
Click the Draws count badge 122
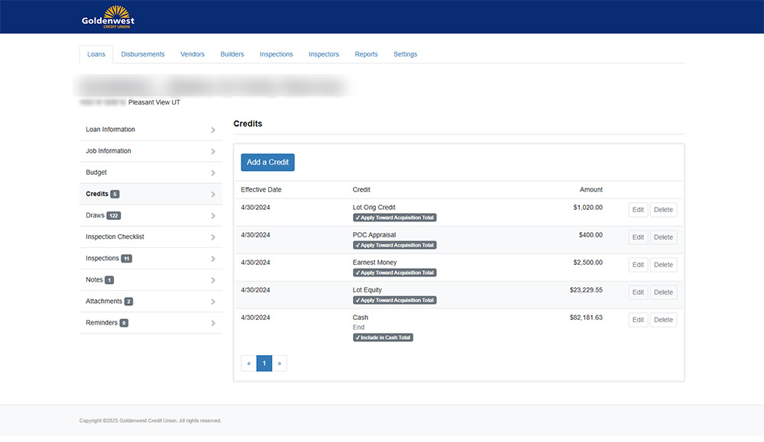tap(114, 216)
